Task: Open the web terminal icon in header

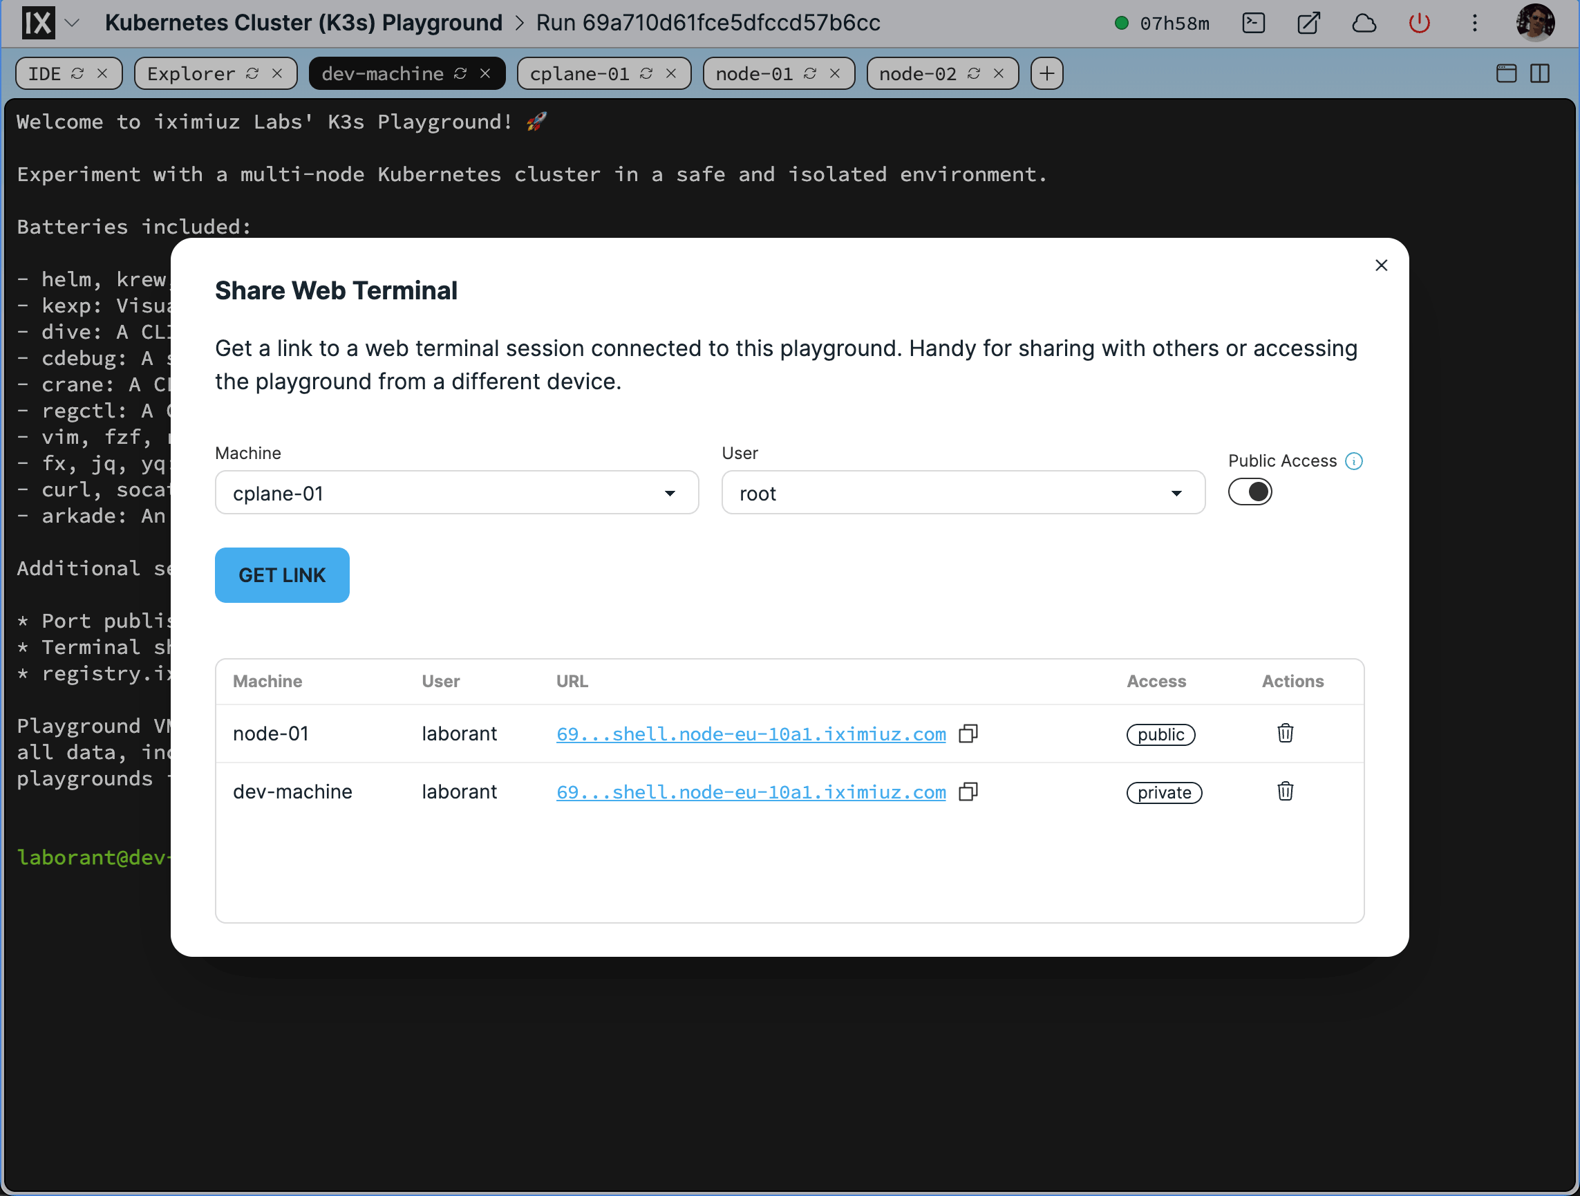Action: 1254,23
